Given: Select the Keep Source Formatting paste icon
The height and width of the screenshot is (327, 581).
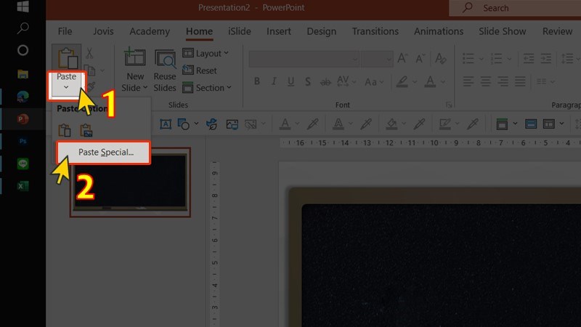Looking at the screenshot, I should (65, 131).
